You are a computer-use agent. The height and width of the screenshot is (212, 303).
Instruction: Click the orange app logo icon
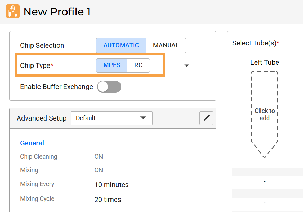pyautogui.click(x=13, y=11)
